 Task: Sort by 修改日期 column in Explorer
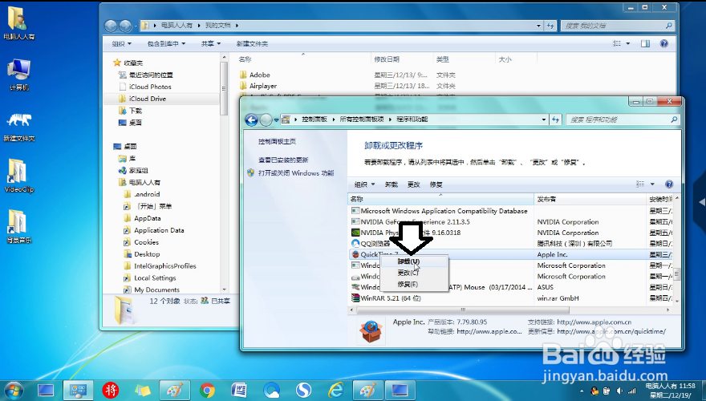pyautogui.click(x=387, y=59)
